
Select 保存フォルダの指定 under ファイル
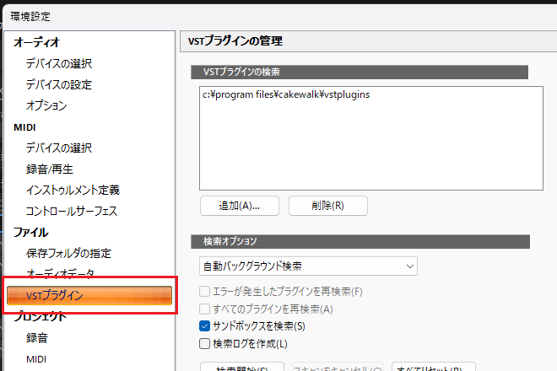[x=68, y=253]
